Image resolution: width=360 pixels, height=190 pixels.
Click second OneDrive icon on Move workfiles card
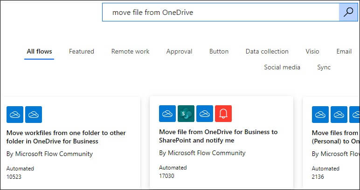pos(34,115)
